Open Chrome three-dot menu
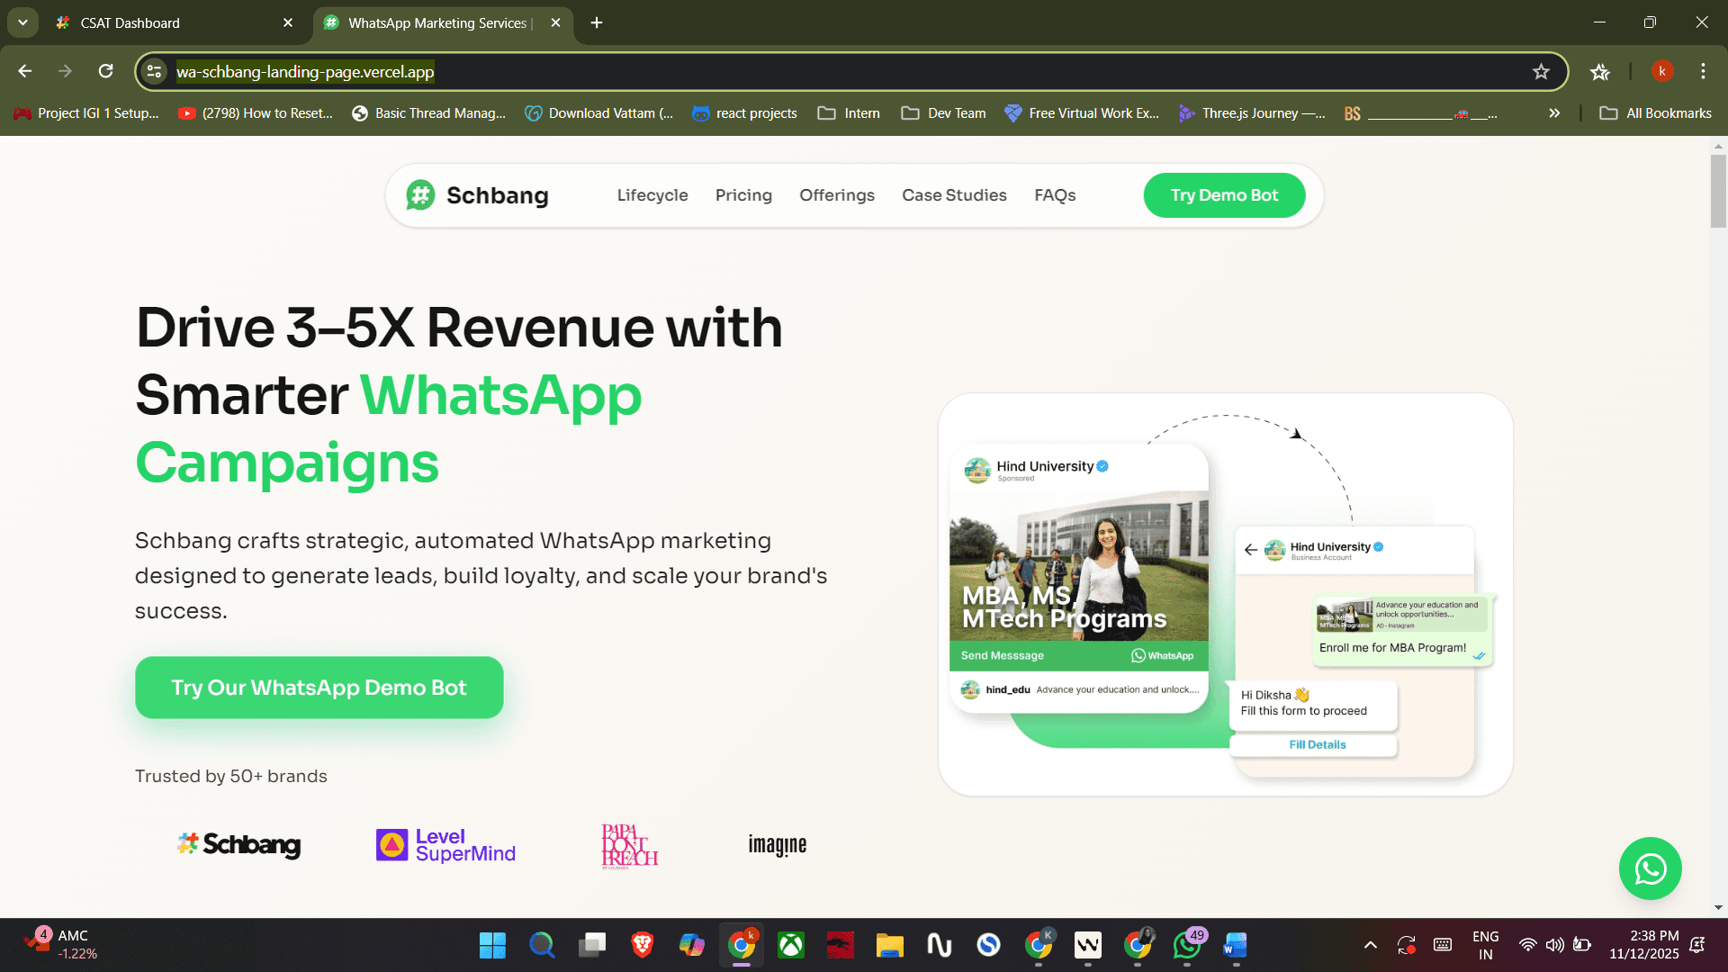1728x972 pixels. tap(1703, 71)
